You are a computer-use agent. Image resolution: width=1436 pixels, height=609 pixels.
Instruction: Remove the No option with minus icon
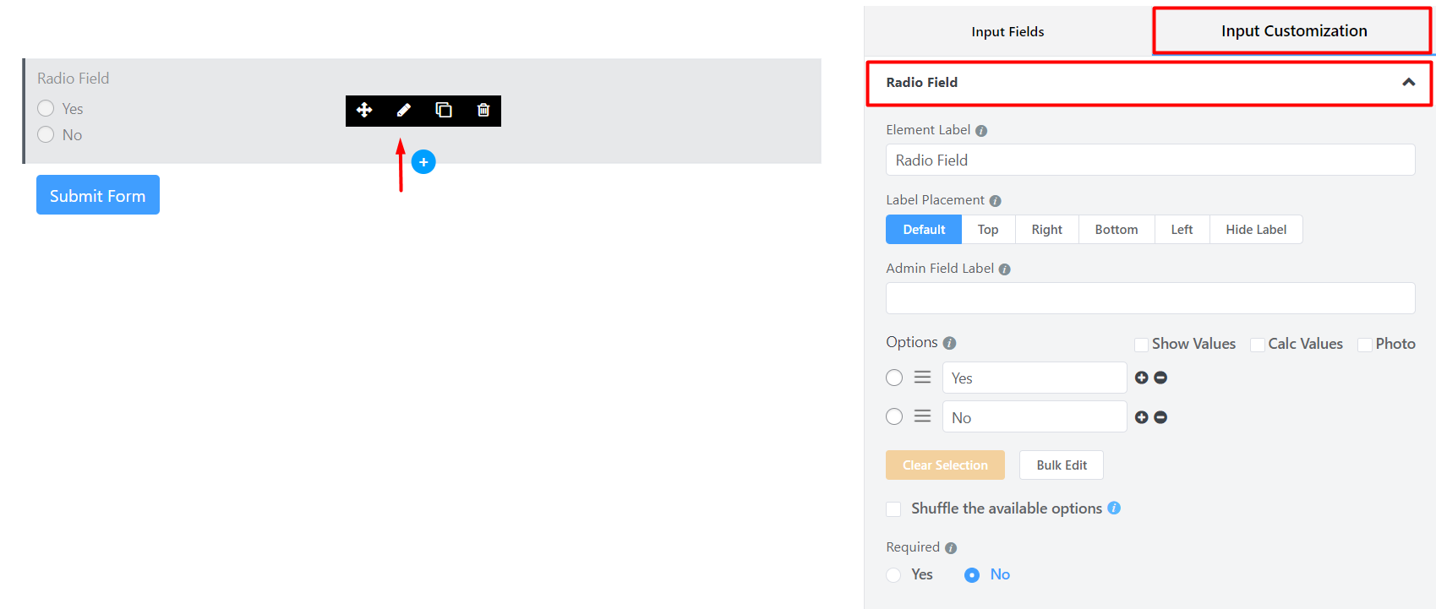(1160, 417)
